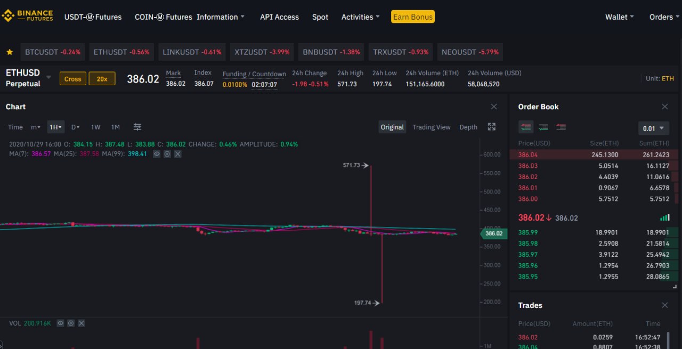Switch to Trading View chart
The width and height of the screenshot is (682, 349).
coord(431,127)
